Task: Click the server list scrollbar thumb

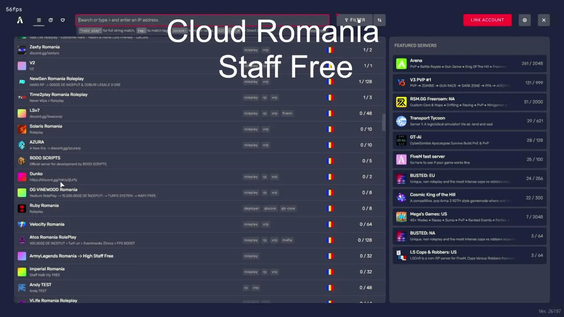Action: click(383, 122)
